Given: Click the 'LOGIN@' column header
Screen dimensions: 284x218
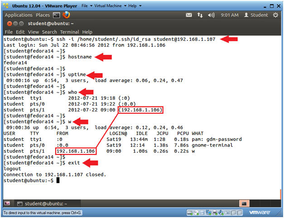Looking at the screenshot, I should click(118, 134).
